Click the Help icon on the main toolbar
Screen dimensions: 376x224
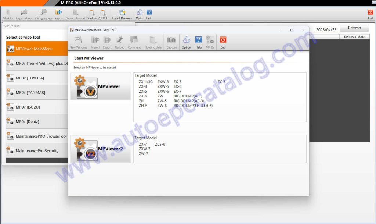click(x=148, y=14)
